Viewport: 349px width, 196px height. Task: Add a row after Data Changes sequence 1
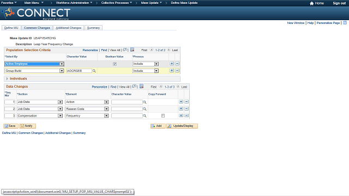point(181,102)
